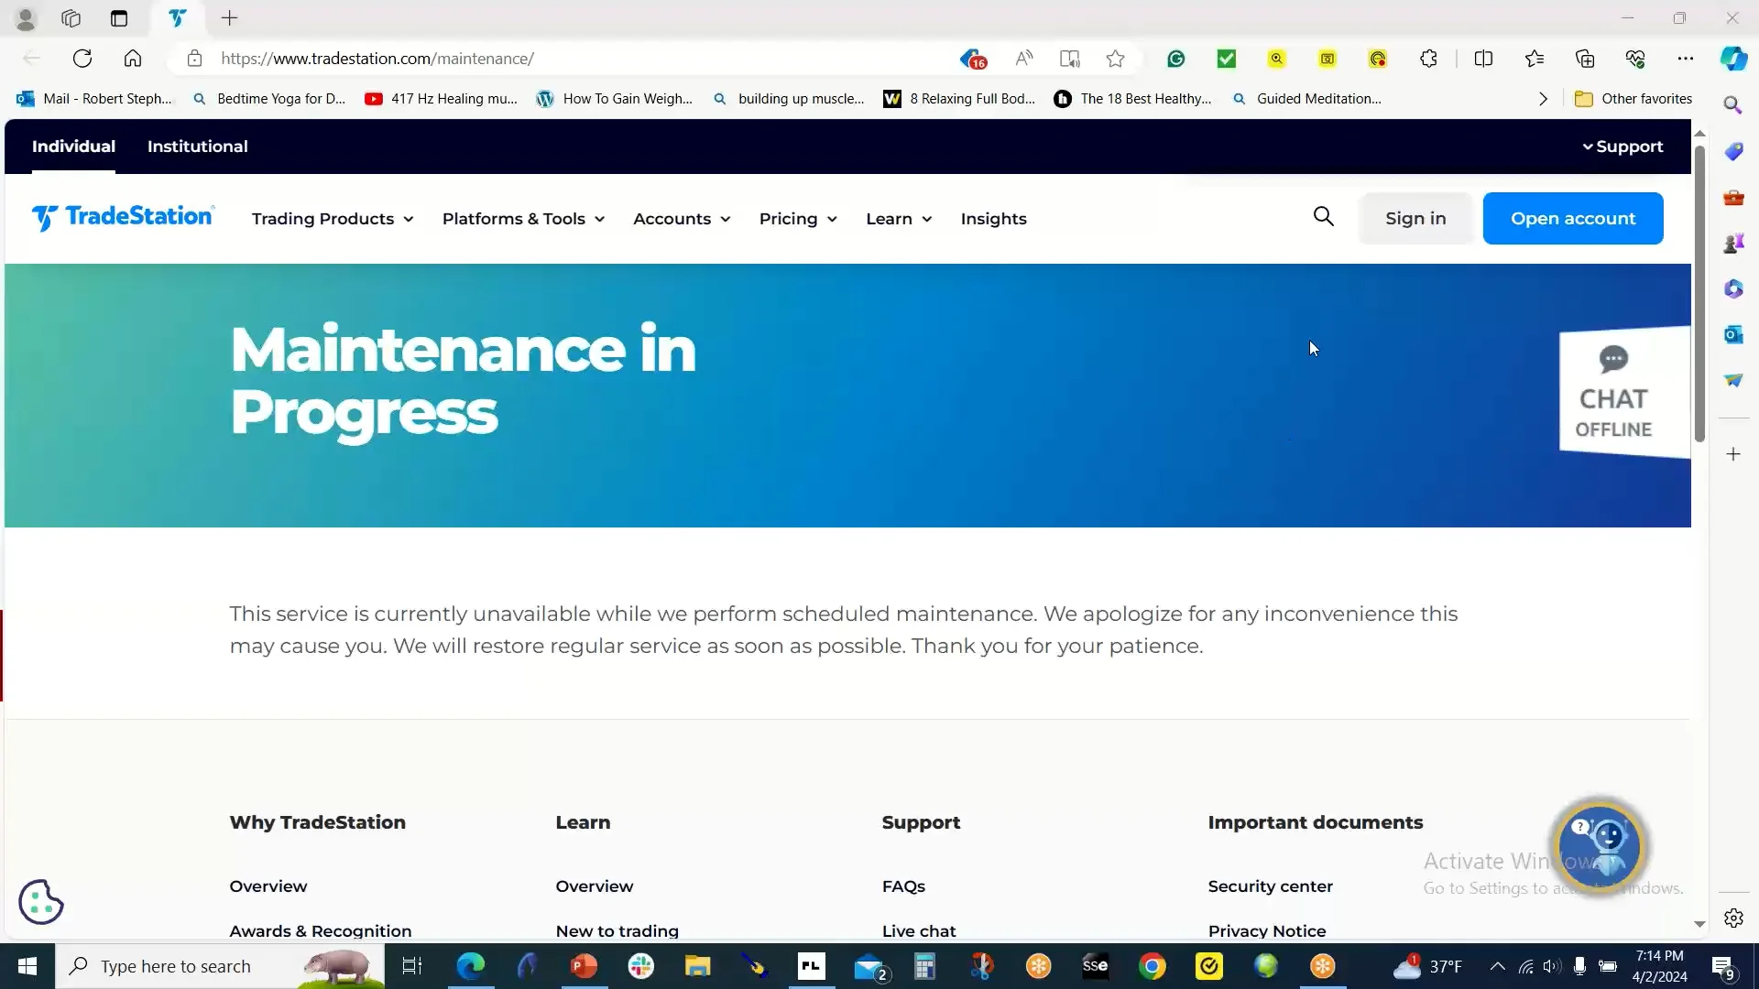Click the Copilot icon in the toolbar
The width and height of the screenshot is (1759, 989).
[x=1734, y=58]
